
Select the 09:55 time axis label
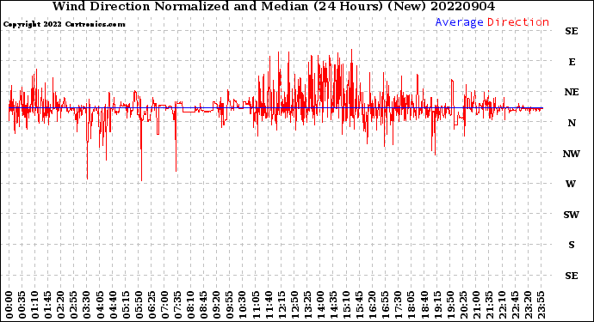pyautogui.click(x=230, y=305)
